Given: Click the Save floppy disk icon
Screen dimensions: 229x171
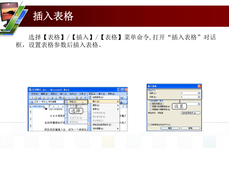Looking at the screenshot, I should click(39, 98).
